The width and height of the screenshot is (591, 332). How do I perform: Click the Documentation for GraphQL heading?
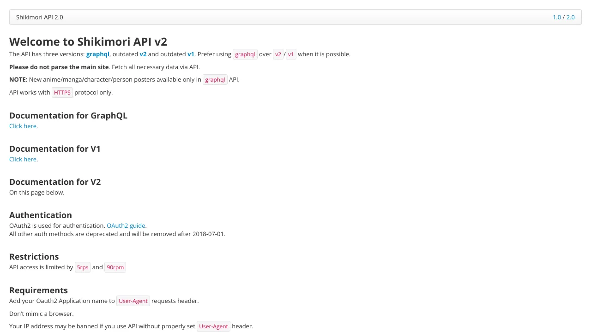coord(68,115)
